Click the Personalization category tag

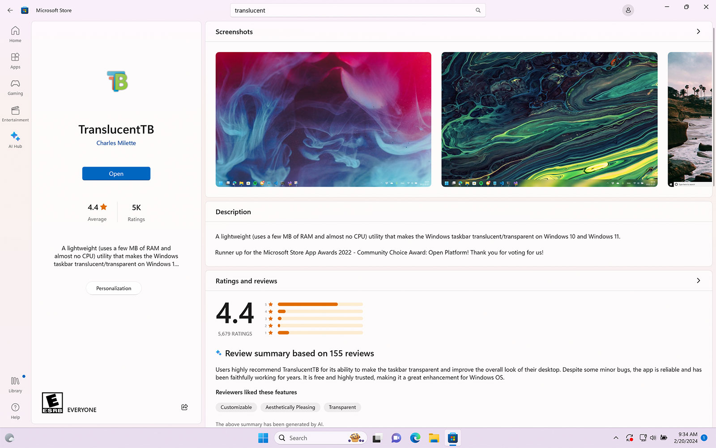point(114,288)
